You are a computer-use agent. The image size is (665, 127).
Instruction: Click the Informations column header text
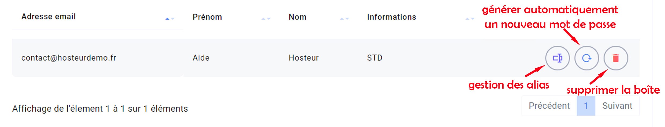391,17
